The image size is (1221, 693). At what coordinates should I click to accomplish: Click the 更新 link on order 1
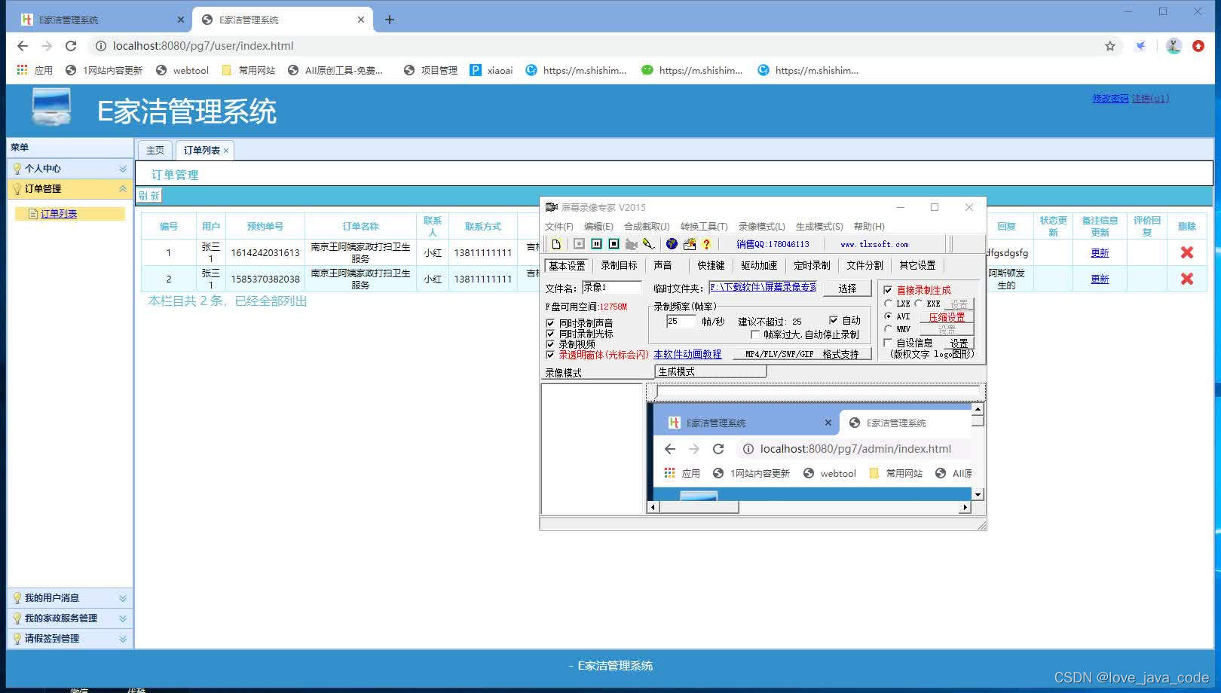pyautogui.click(x=1100, y=252)
